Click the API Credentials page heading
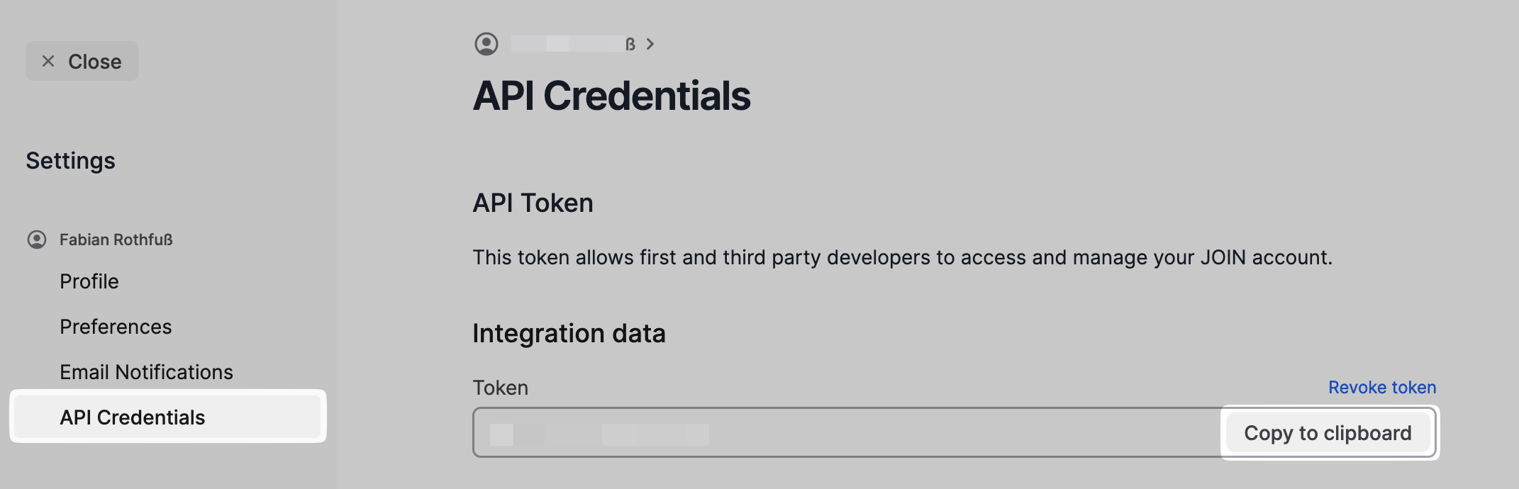 [x=611, y=96]
